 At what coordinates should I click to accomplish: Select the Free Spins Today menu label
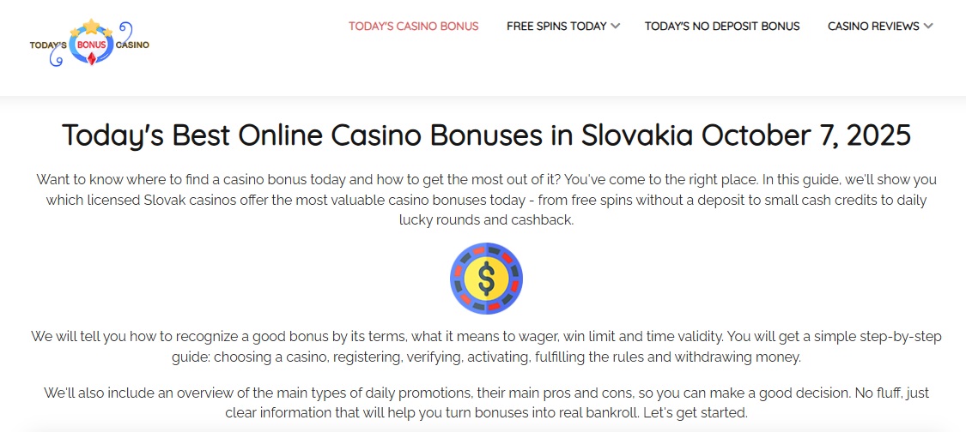tap(556, 27)
